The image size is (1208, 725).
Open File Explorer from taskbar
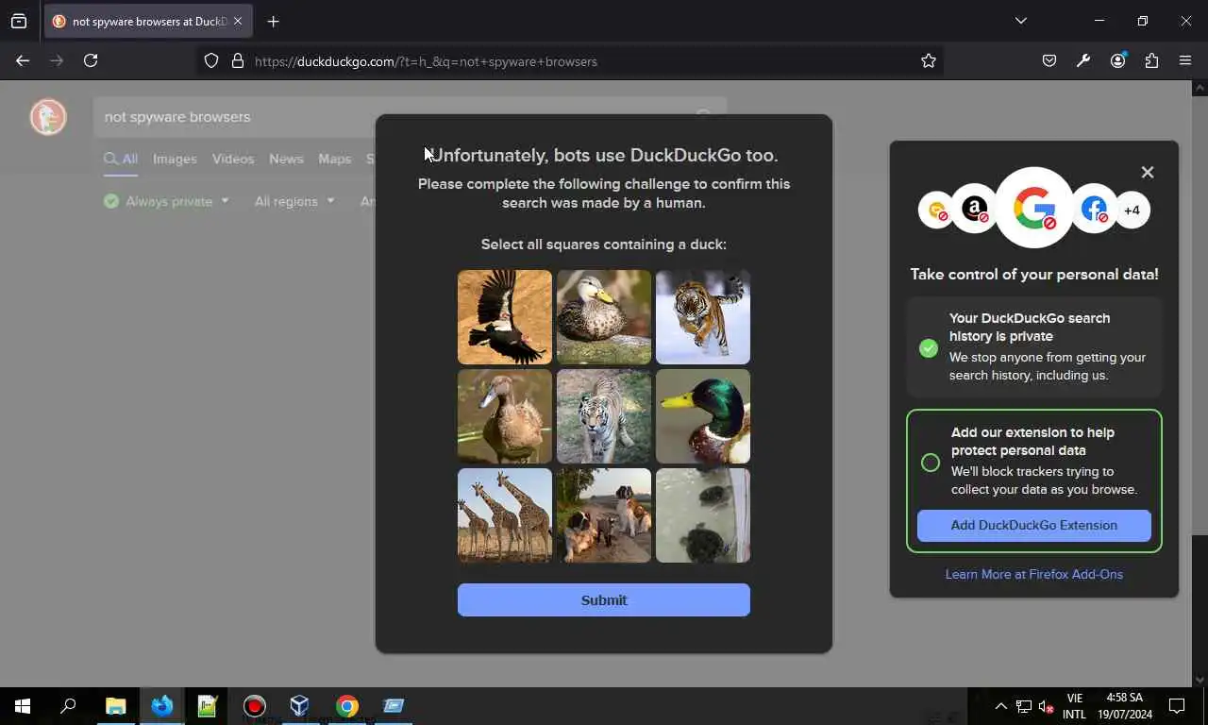[x=115, y=706]
